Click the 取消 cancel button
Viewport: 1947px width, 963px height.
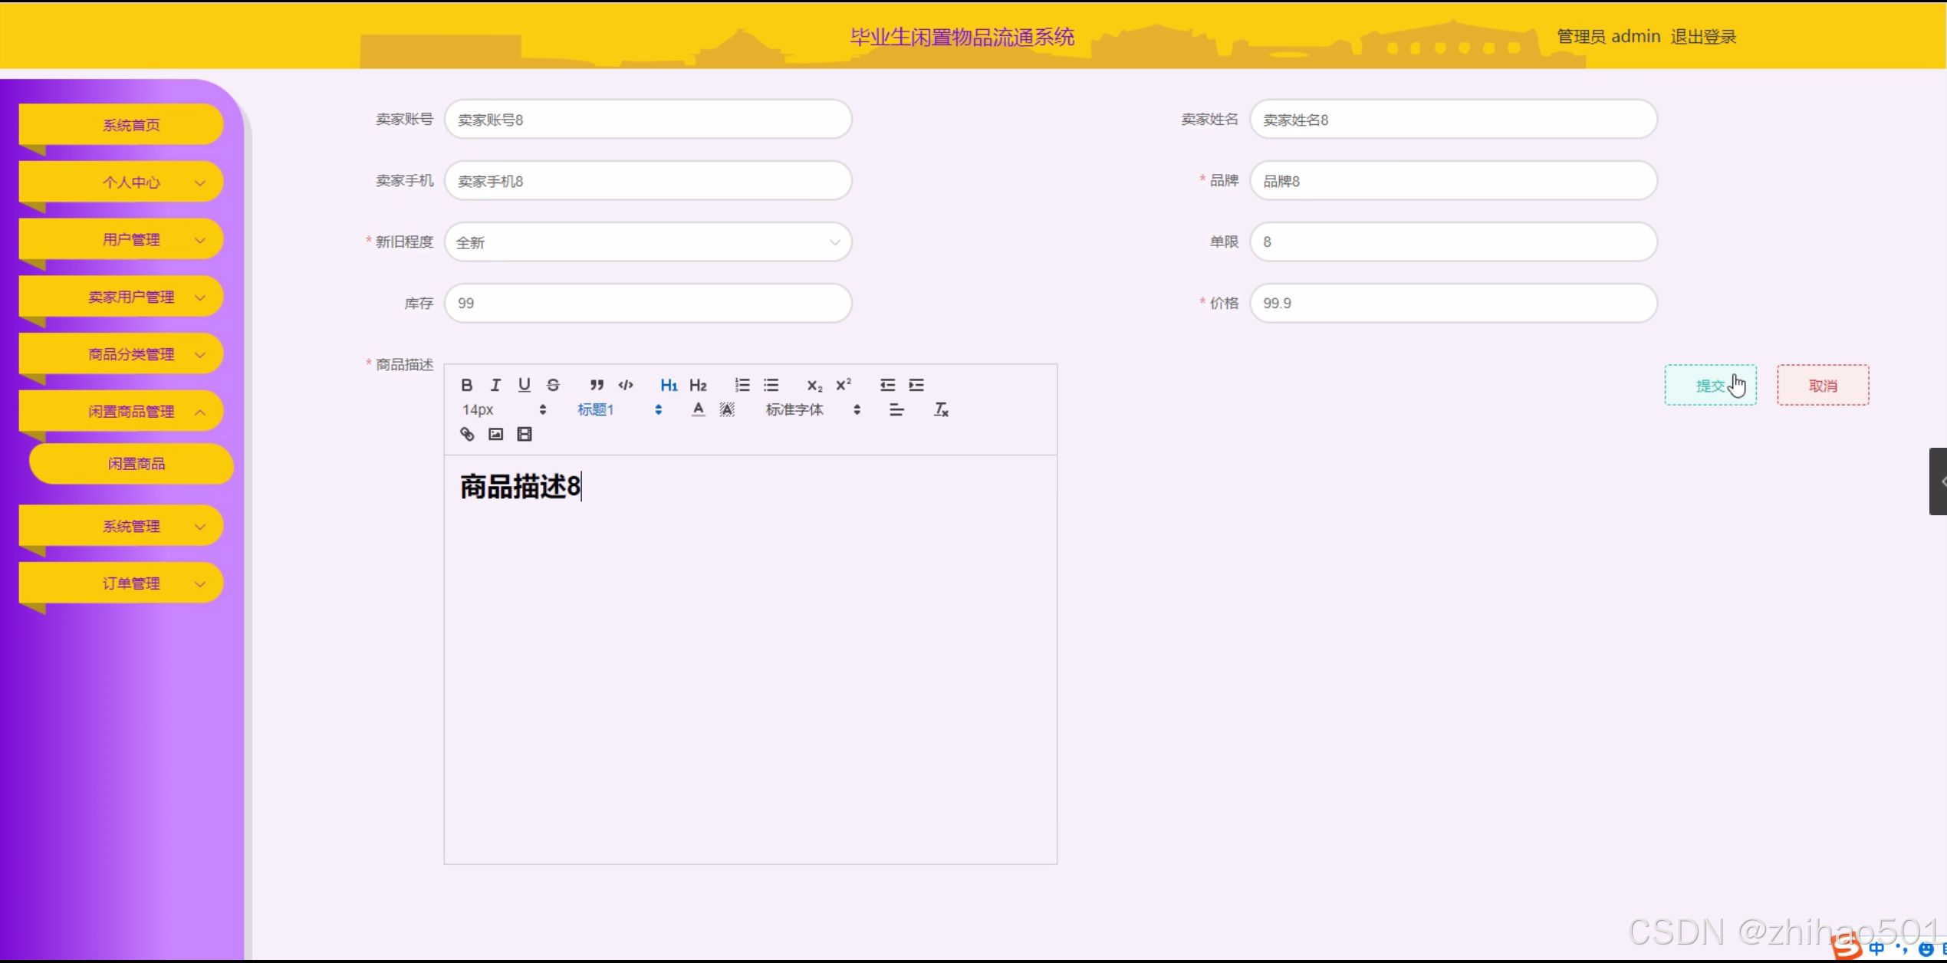(x=1822, y=386)
